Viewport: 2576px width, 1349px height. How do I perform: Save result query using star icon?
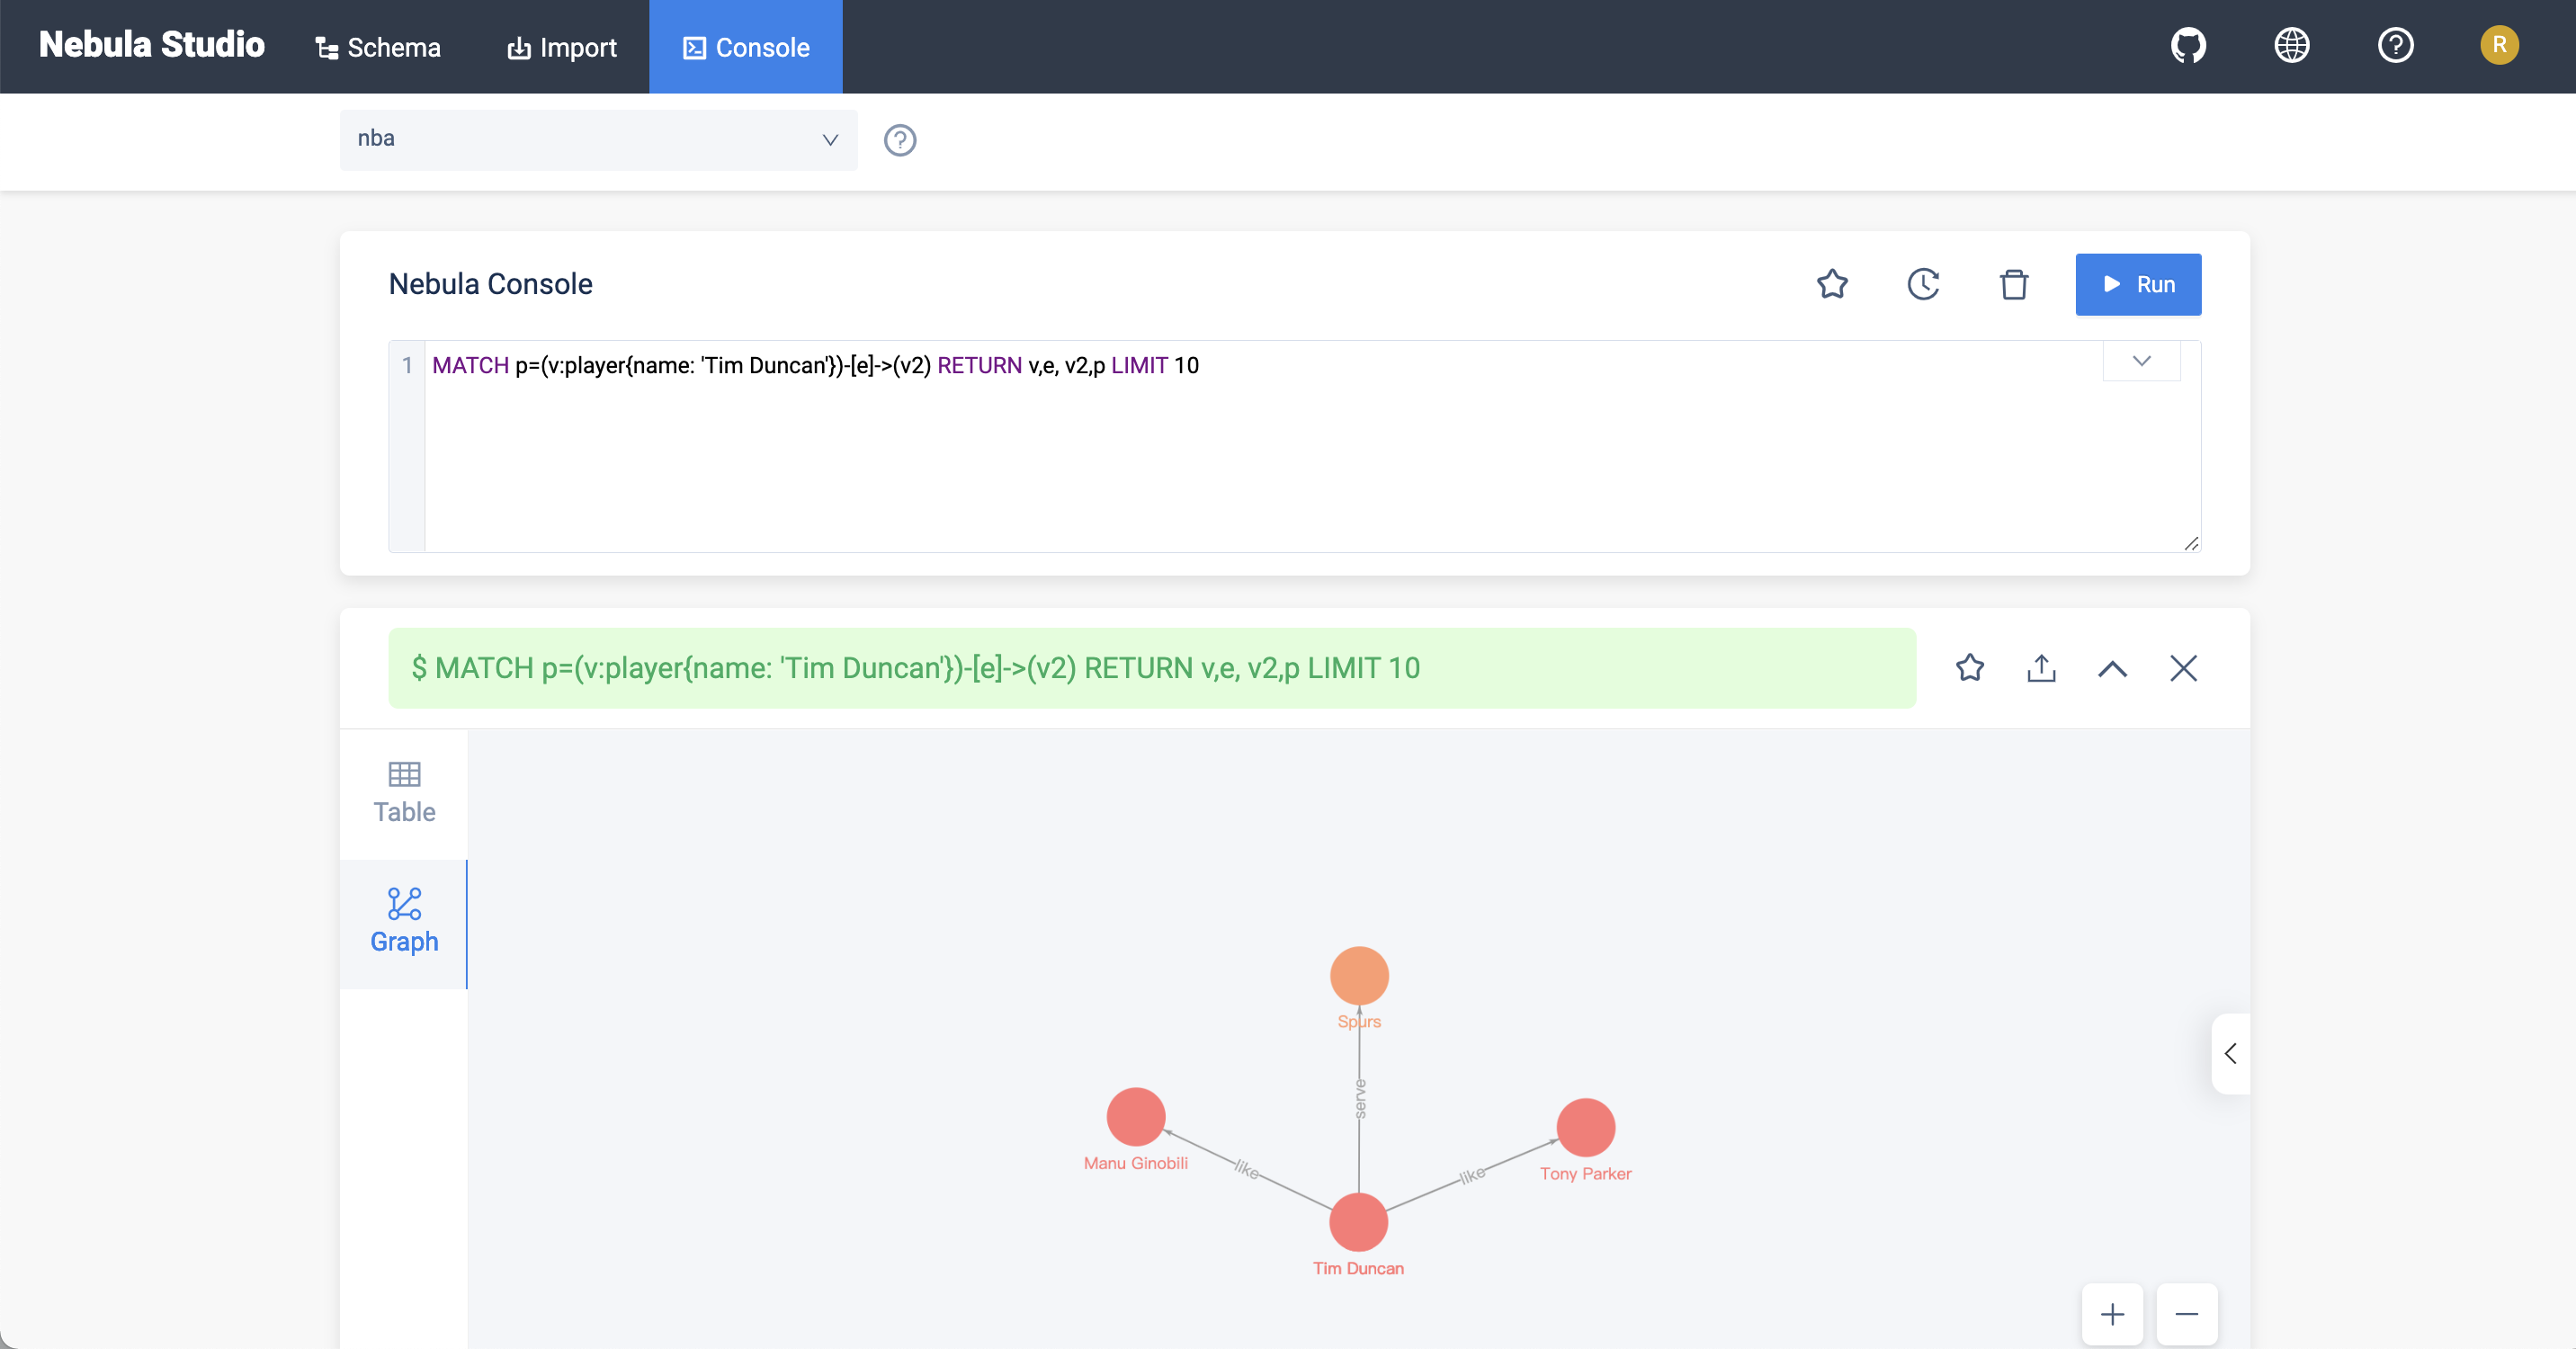pos(1970,668)
